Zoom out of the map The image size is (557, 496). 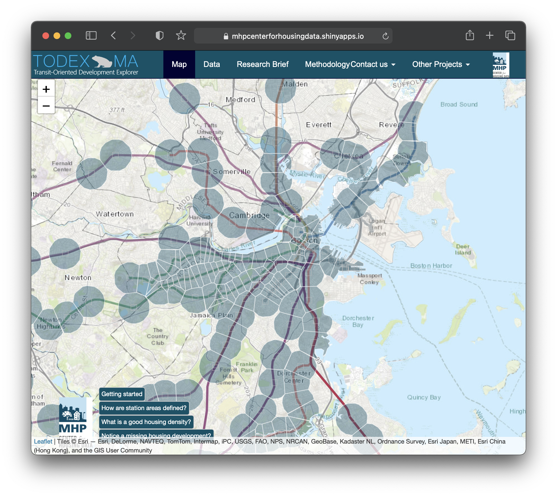pos(46,106)
